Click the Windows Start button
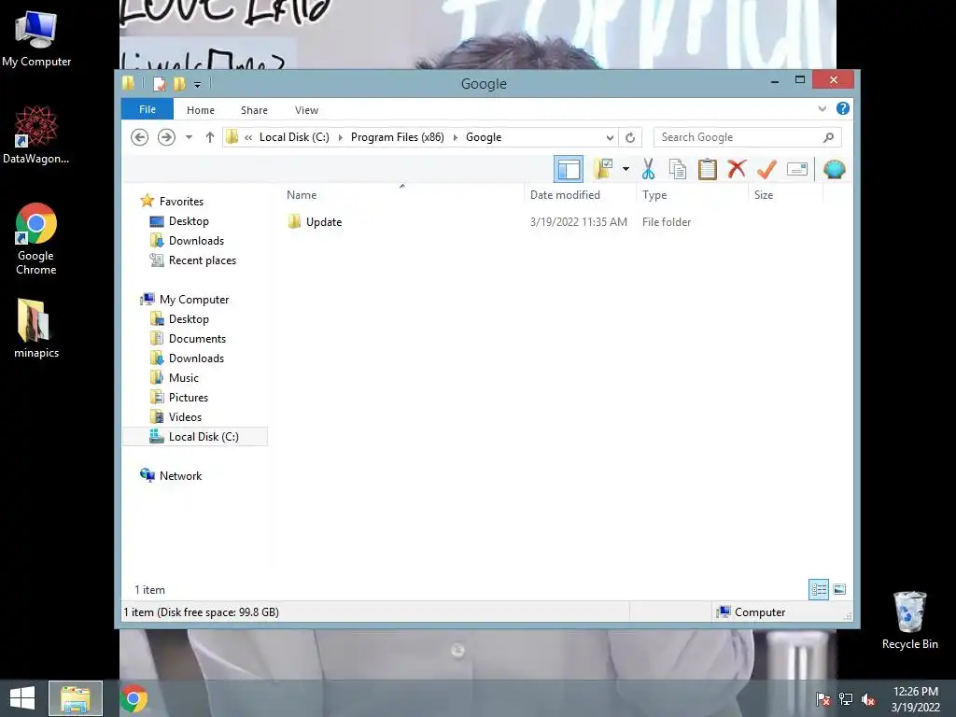Image resolution: width=956 pixels, height=717 pixels. (22, 698)
